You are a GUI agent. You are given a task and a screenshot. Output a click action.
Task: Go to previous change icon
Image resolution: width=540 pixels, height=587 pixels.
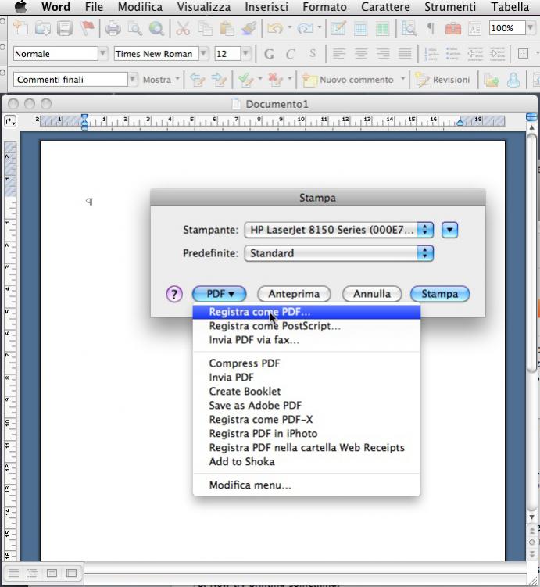[197, 80]
